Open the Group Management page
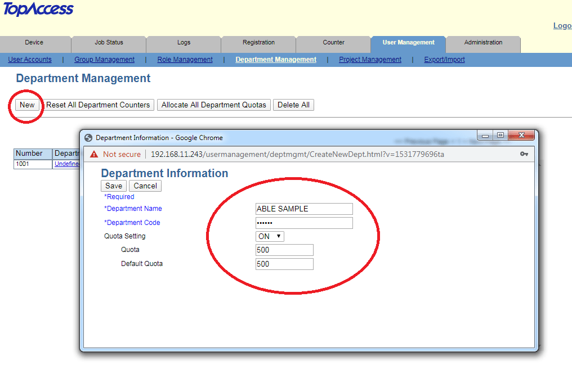Screen dimensions: 572x365 click(x=104, y=59)
